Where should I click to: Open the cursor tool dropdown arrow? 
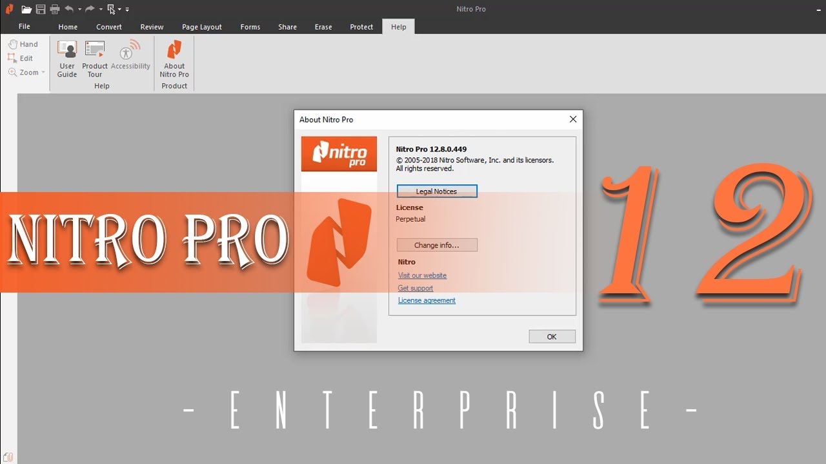[120, 10]
